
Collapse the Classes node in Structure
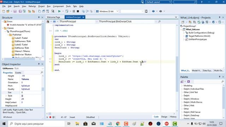[3, 28]
